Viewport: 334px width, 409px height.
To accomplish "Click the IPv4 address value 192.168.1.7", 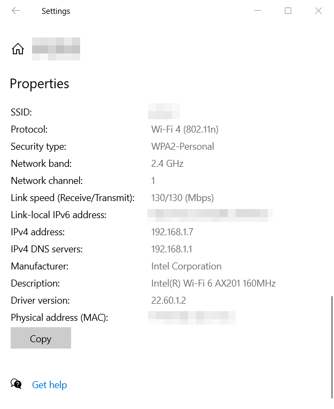I will point(172,232).
